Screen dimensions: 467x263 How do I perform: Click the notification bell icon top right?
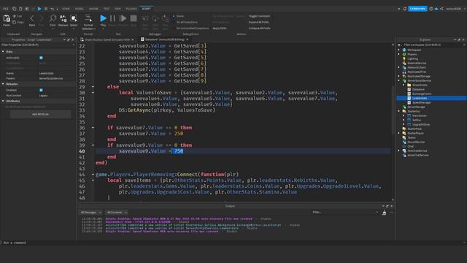point(405,9)
